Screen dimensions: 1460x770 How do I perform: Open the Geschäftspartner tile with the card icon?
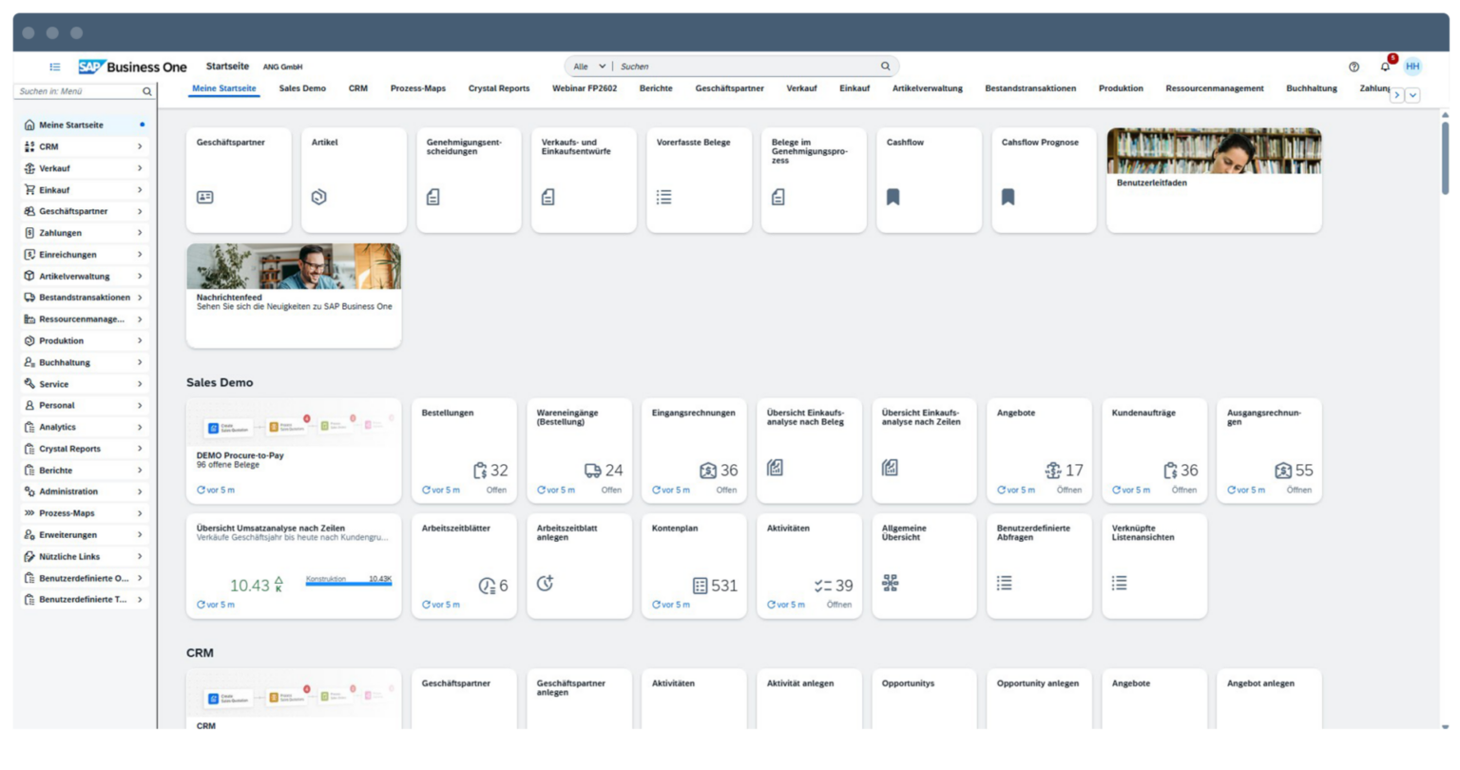pos(239,180)
